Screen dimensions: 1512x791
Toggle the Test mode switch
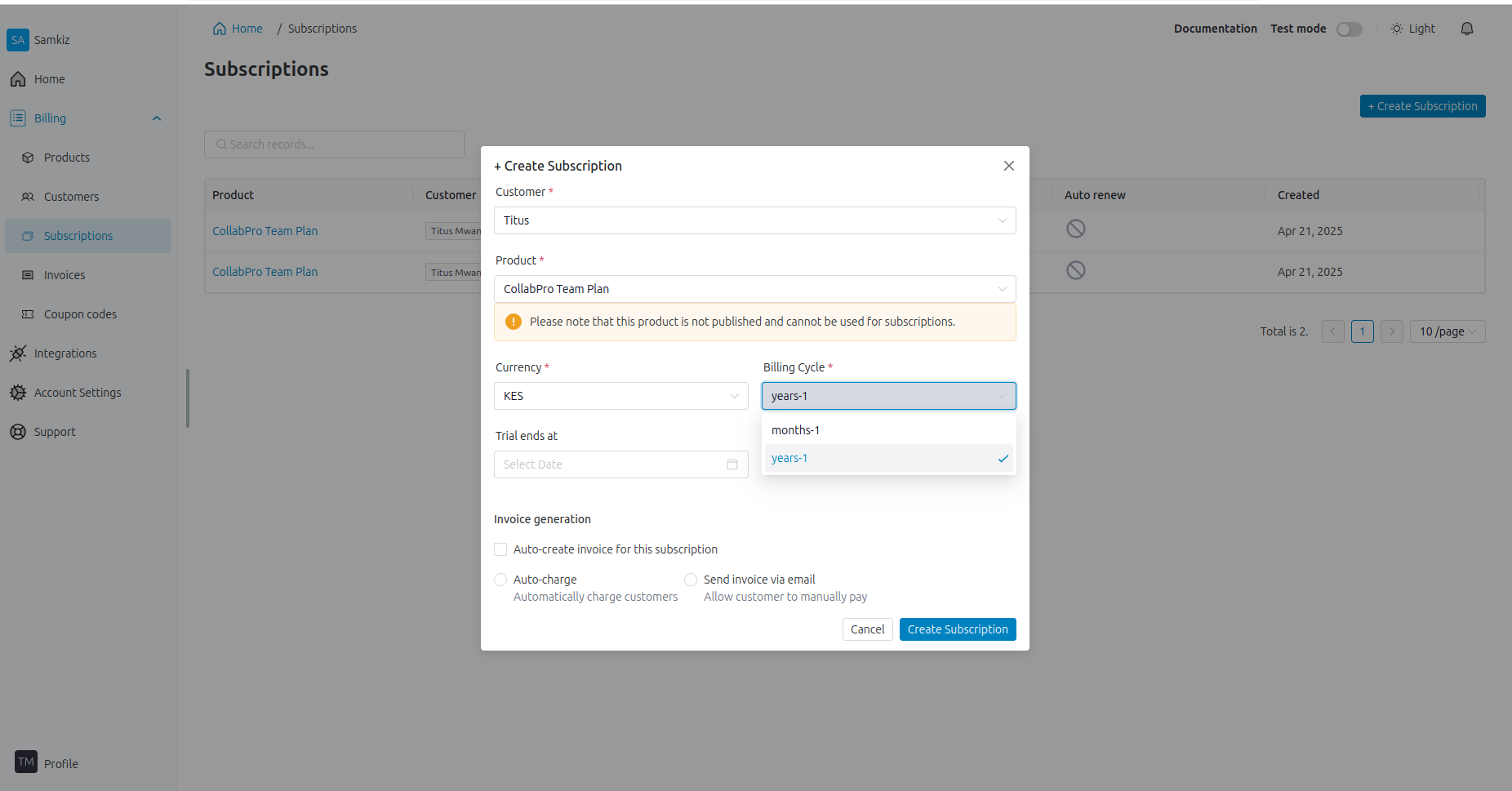[x=1349, y=29]
